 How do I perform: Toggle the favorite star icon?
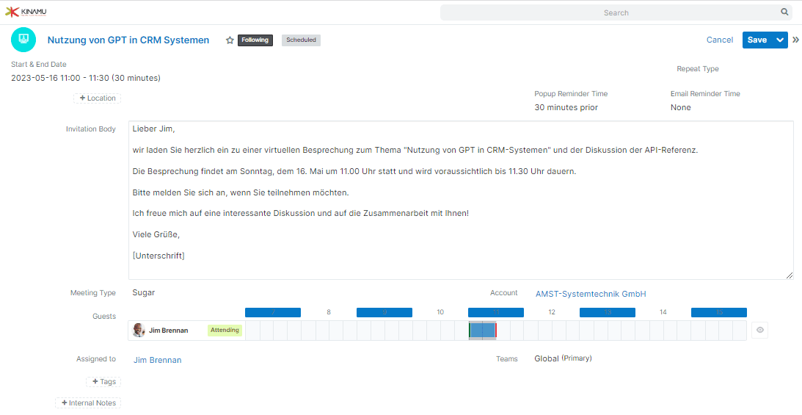(x=230, y=40)
